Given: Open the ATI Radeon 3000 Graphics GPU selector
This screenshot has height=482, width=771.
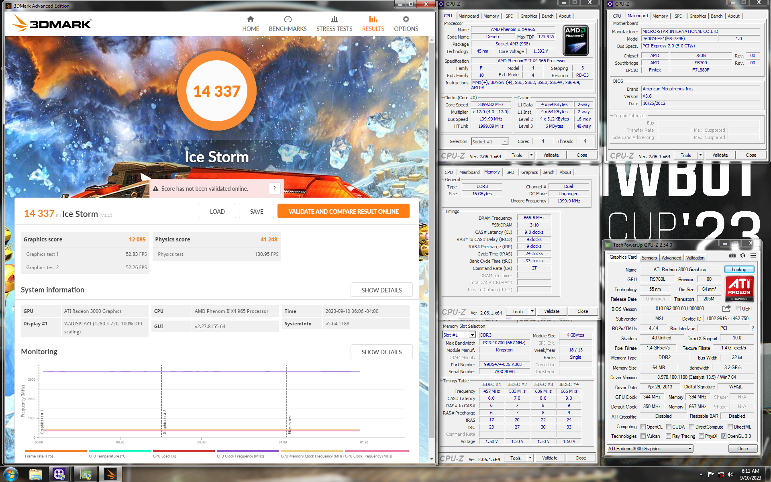Looking at the screenshot, I should click(x=650, y=448).
